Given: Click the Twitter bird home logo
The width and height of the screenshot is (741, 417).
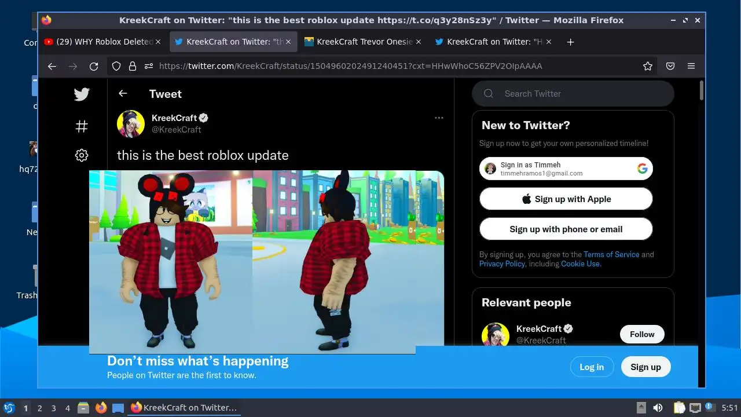Looking at the screenshot, I should pos(82,94).
